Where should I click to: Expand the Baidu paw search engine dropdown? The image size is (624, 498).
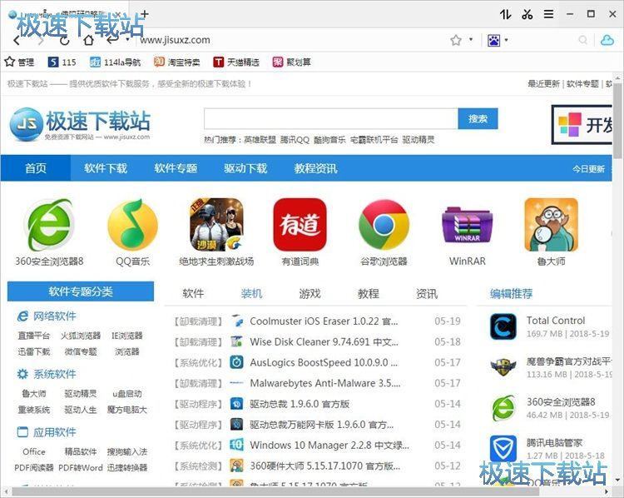pos(506,40)
